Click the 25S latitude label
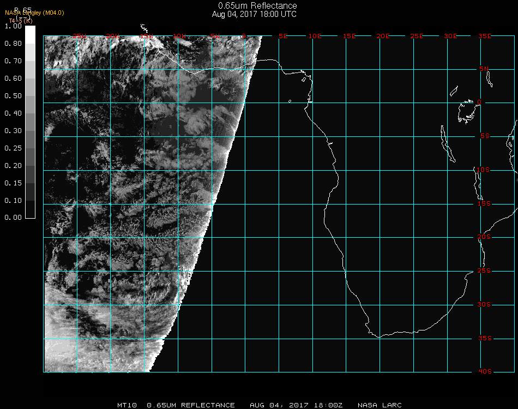Screen dimensions: 518x409 pyautogui.click(x=484, y=271)
